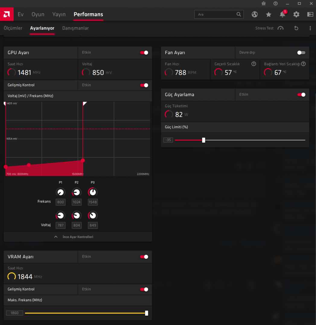
Task: Show help for Geçerli Sıcaklık
Action: tap(254, 64)
